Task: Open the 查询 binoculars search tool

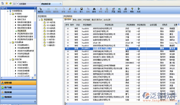Action: [x=94, y=10]
